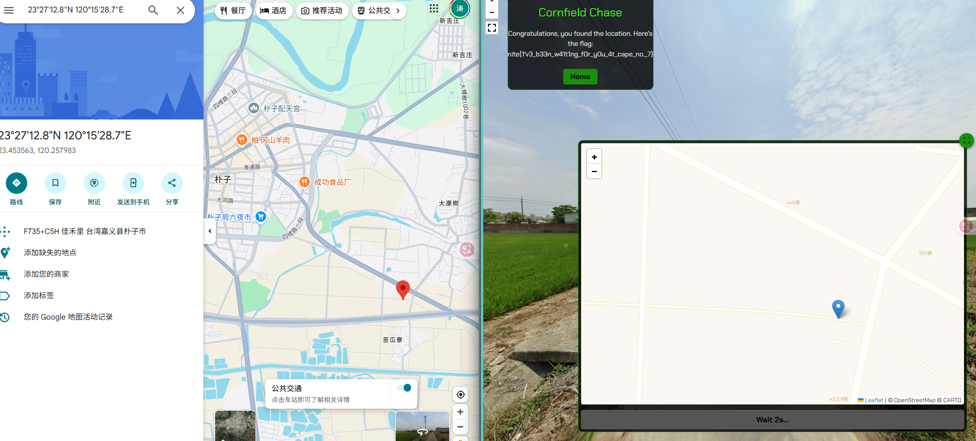Click the my-location target button
Image resolution: width=976 pixels, height=441 pixels.
(460, 395)
